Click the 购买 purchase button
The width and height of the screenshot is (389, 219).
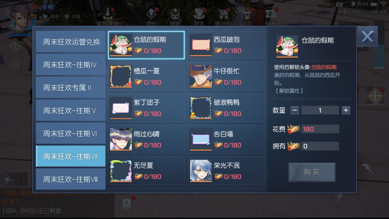click(312, 172)
